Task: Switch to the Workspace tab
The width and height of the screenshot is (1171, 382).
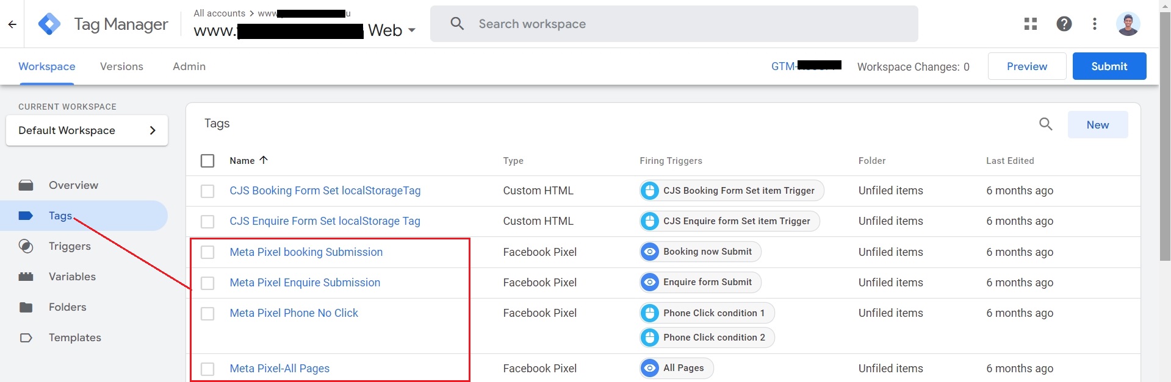Action: tap(47, 66)
